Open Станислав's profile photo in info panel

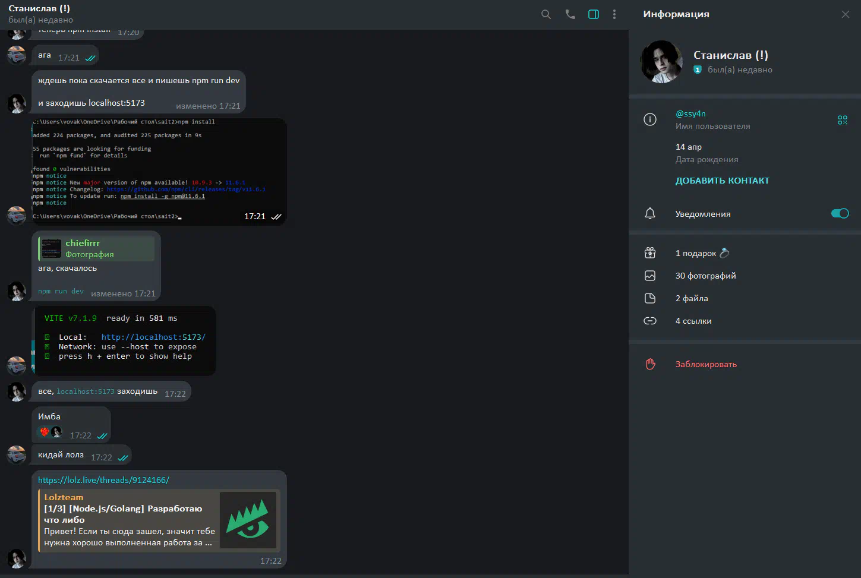pos(661,62)
